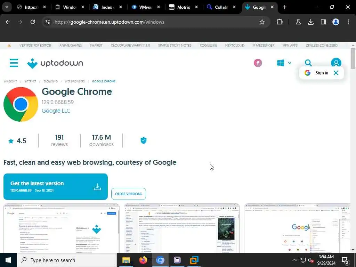This screenshot has width=356, height=267.
Task: Open VERYPDF PDF EDITOR trending link
Action: coord(35,46)
